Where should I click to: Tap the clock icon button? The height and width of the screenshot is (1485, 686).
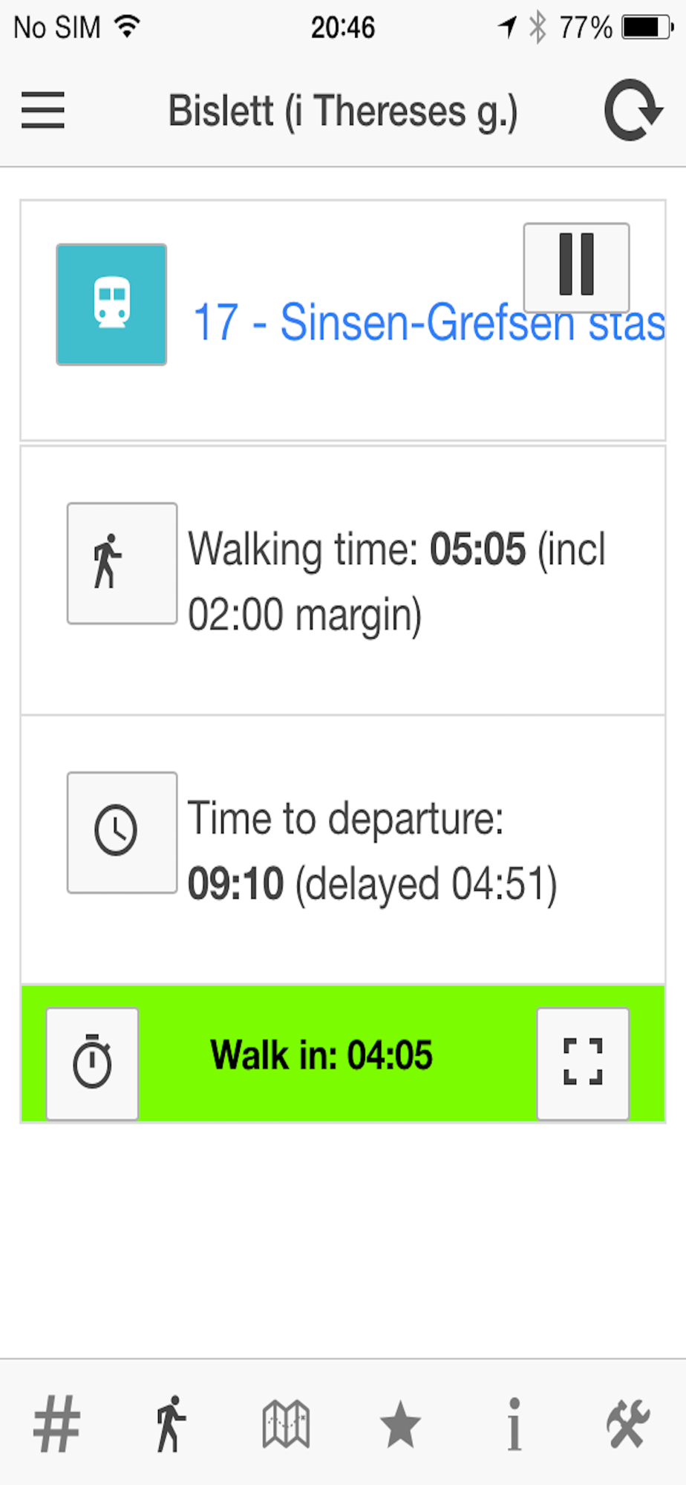click(x=122, y=832)
